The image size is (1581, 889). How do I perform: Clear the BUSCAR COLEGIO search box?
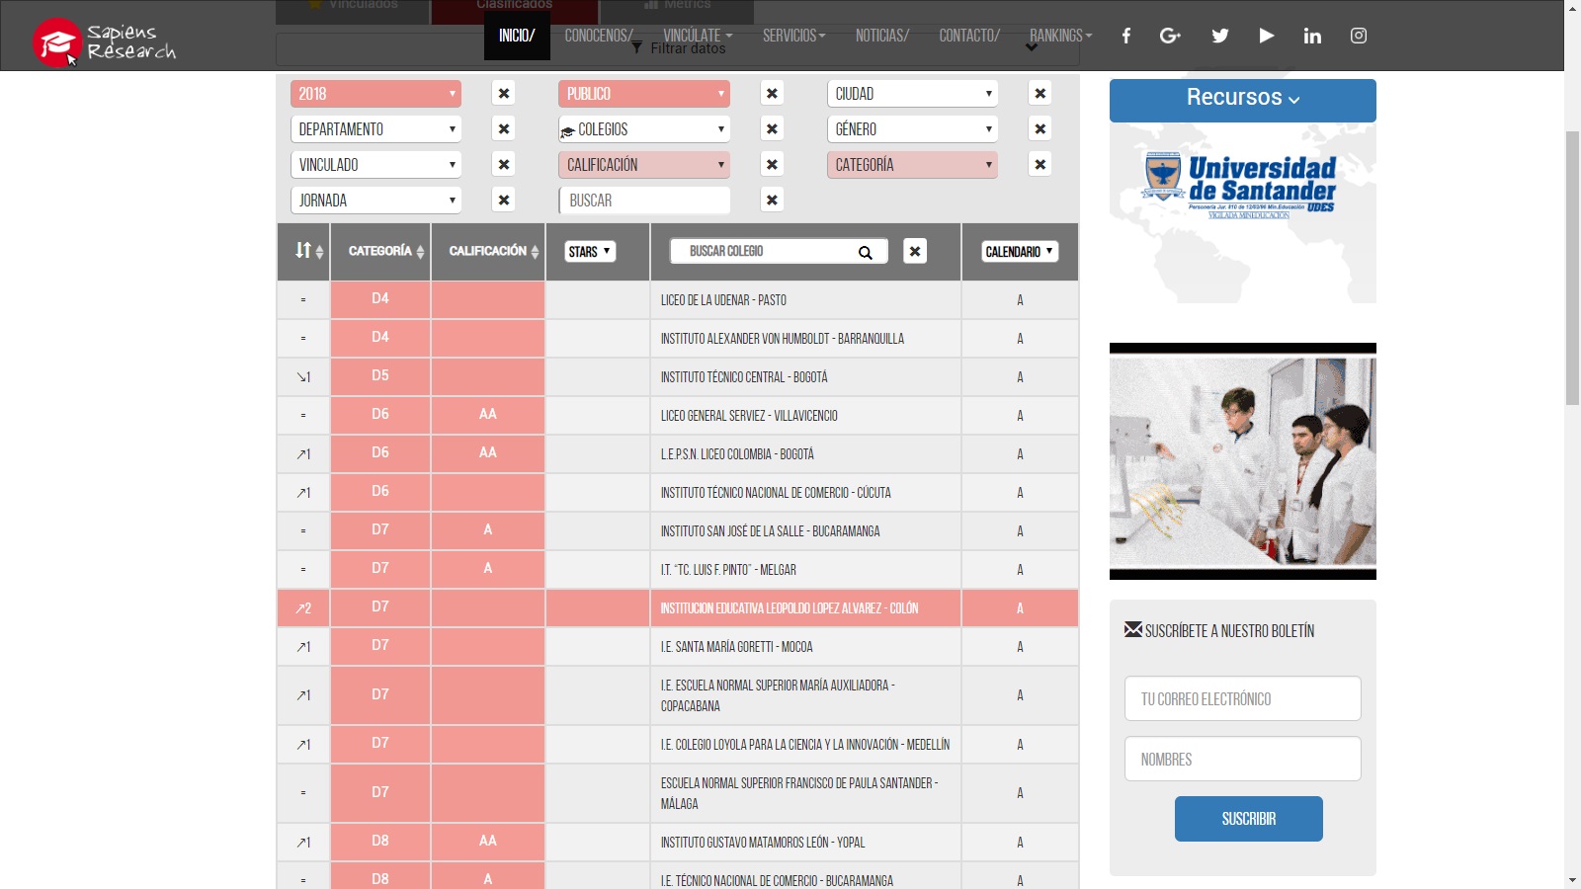pyautogui.click(x=915, y=252)
